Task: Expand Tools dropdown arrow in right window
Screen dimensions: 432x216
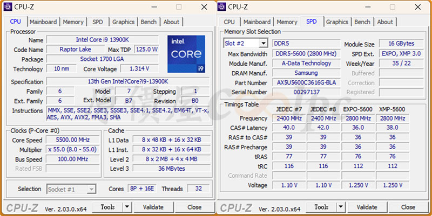Action: pyautogui.click(x=341, y=207)
